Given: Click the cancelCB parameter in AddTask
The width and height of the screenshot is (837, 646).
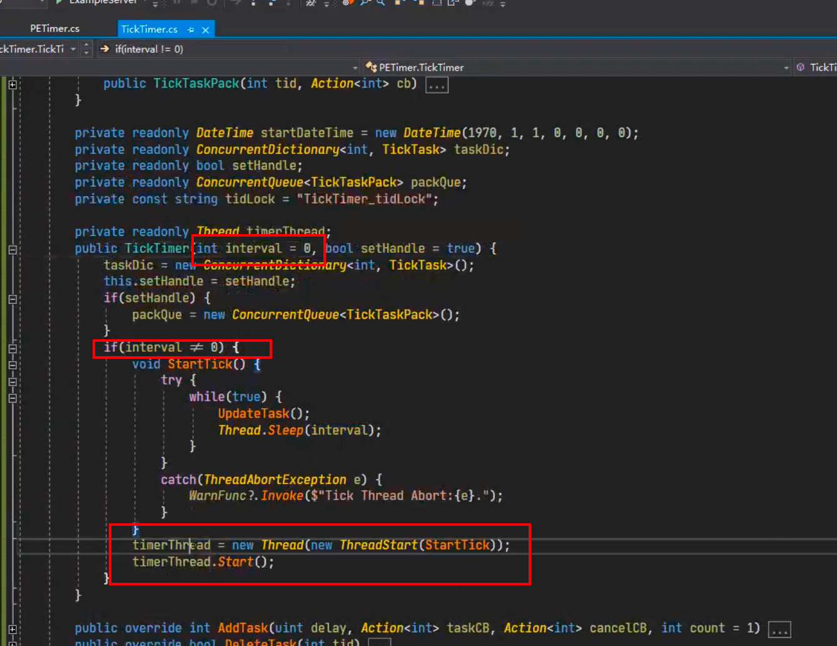Looking at the screenshot, I should [x=618, y=628].
